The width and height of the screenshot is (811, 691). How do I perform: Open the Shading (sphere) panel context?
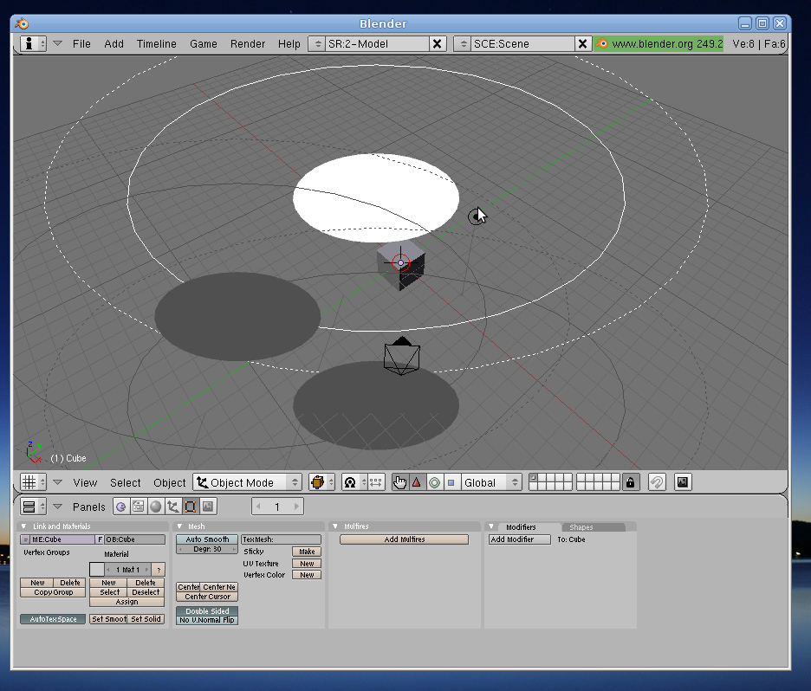tap(156, 507)
